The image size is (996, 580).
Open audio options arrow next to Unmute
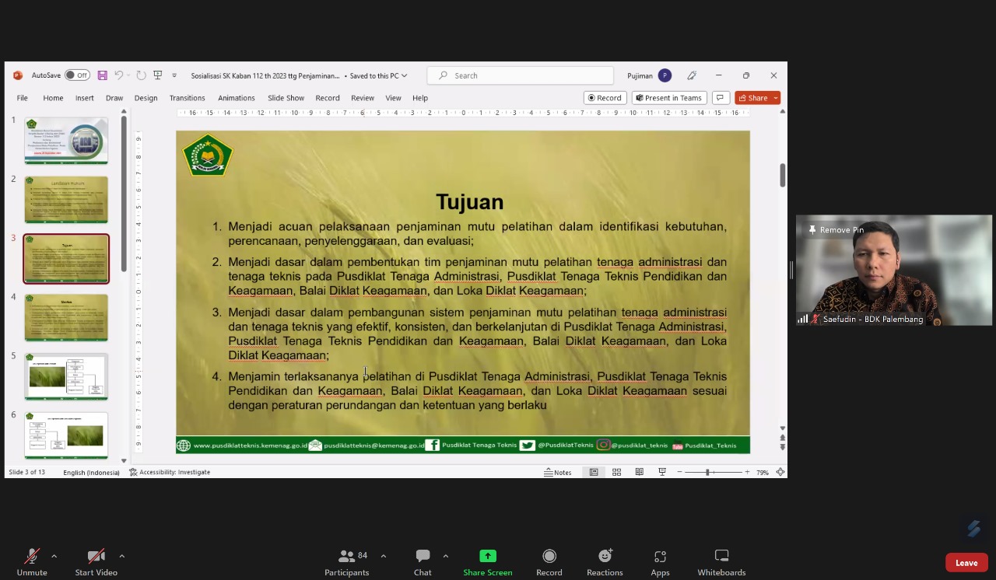(54, 556)
